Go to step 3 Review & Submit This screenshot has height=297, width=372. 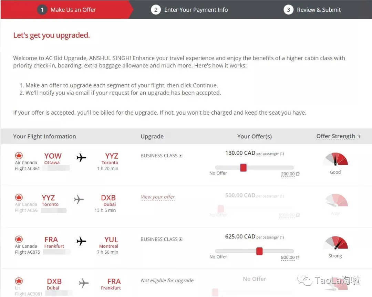tap(312, 10)
